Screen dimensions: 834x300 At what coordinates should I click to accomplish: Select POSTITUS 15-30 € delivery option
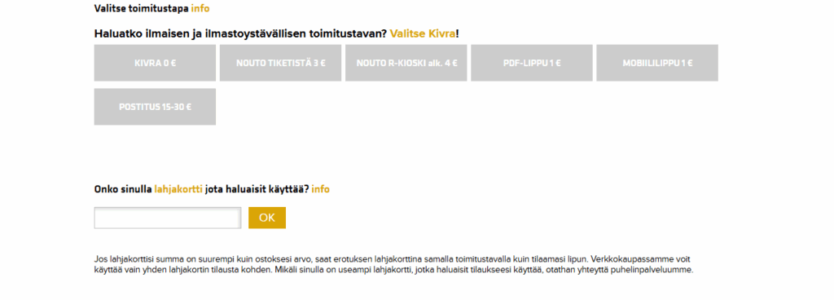155,106
